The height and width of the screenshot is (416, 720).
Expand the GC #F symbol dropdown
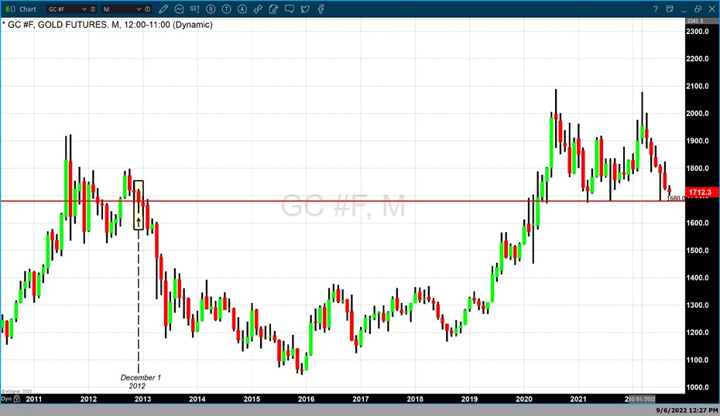[x=84, y=9]
